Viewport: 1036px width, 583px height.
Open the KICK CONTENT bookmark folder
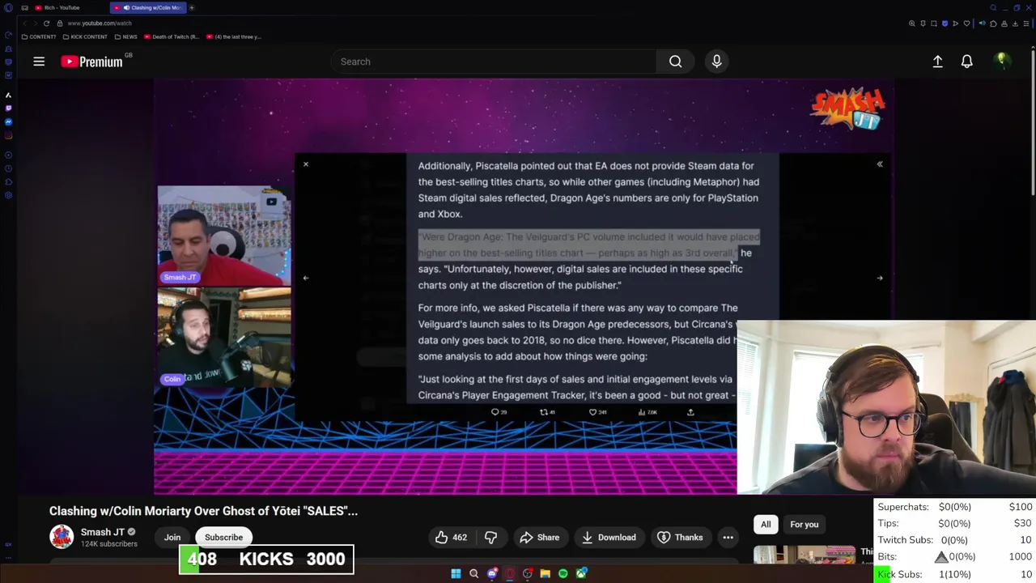pos(85,36)
